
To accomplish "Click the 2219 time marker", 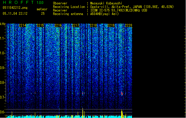I will pos(111,25).
